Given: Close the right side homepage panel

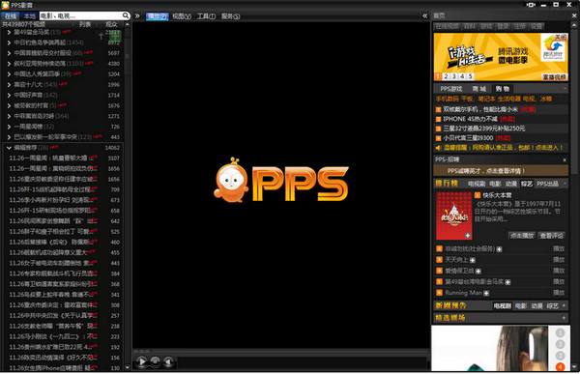Looking at the screenshot, I should pyautogui.click(x=574, y=15).
